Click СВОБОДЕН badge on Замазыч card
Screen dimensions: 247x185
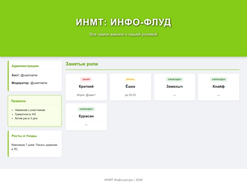174,79
